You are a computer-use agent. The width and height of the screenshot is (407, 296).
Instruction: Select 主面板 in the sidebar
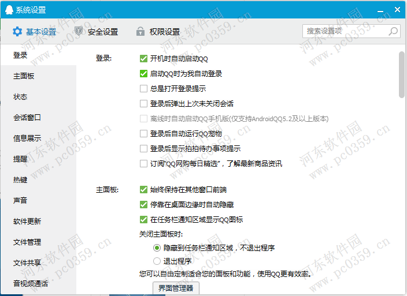tap(38, 76)
